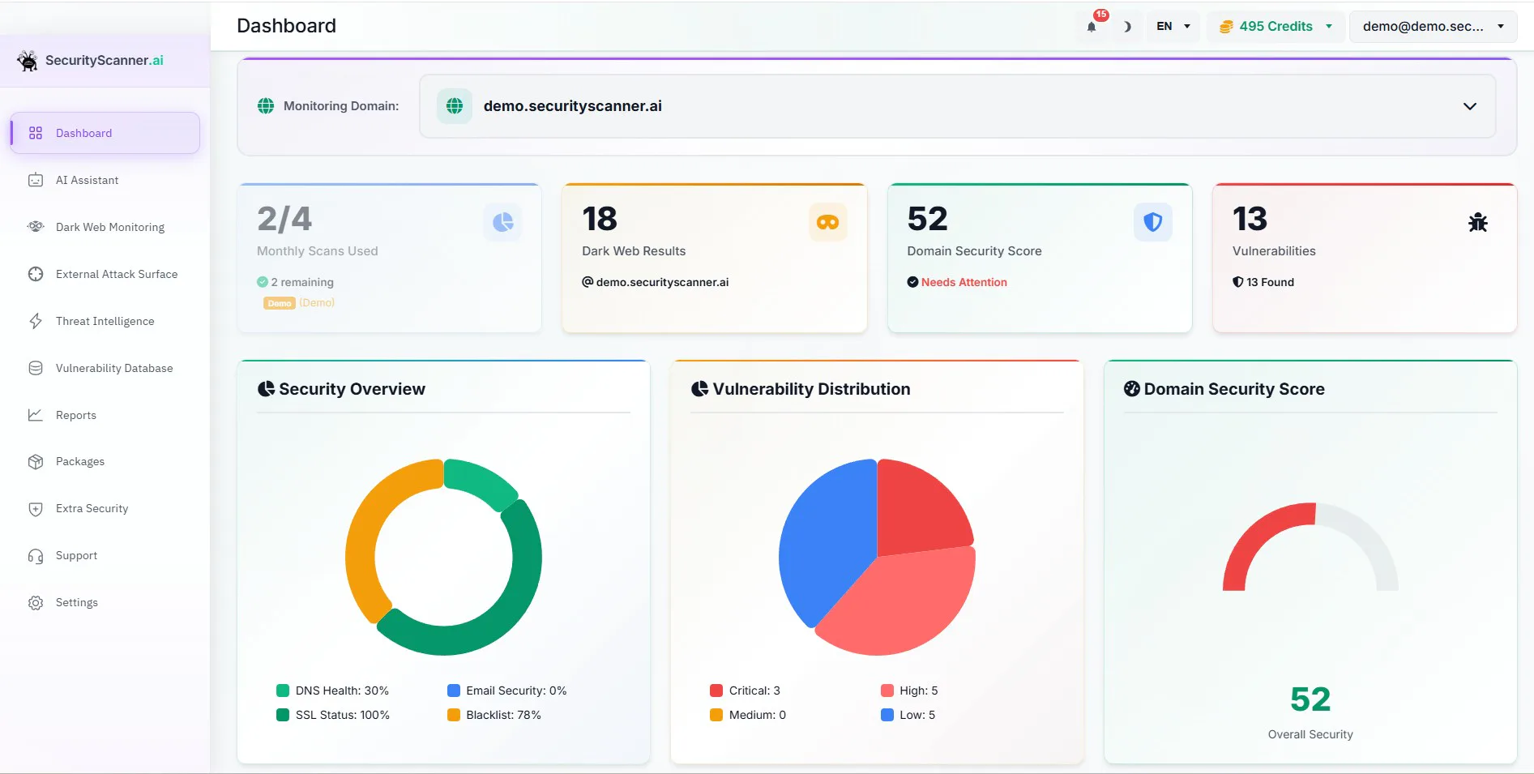Click the Security Overview heading icon
The image size is (1534, 774).
266,389
